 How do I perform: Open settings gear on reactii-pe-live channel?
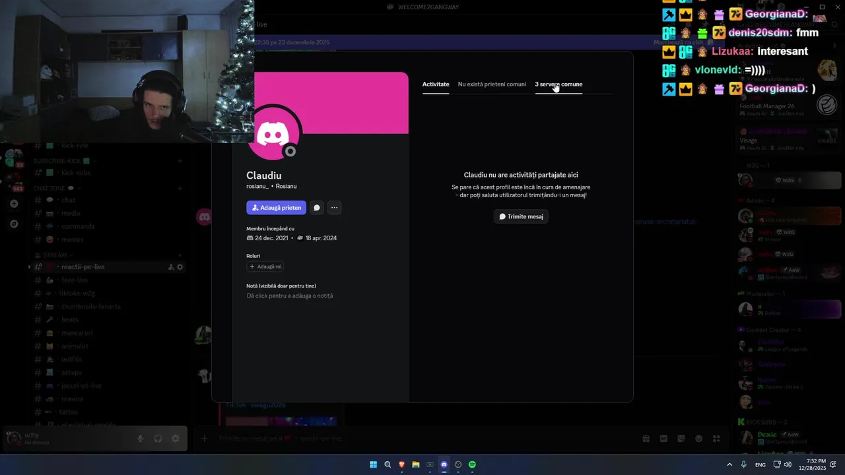(x=180, y=267)
